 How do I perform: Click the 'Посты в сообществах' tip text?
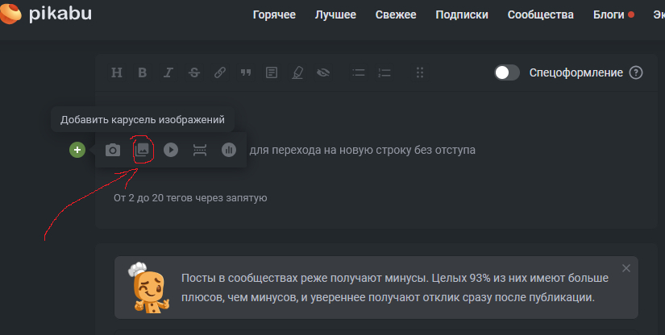tap(395, 287)
